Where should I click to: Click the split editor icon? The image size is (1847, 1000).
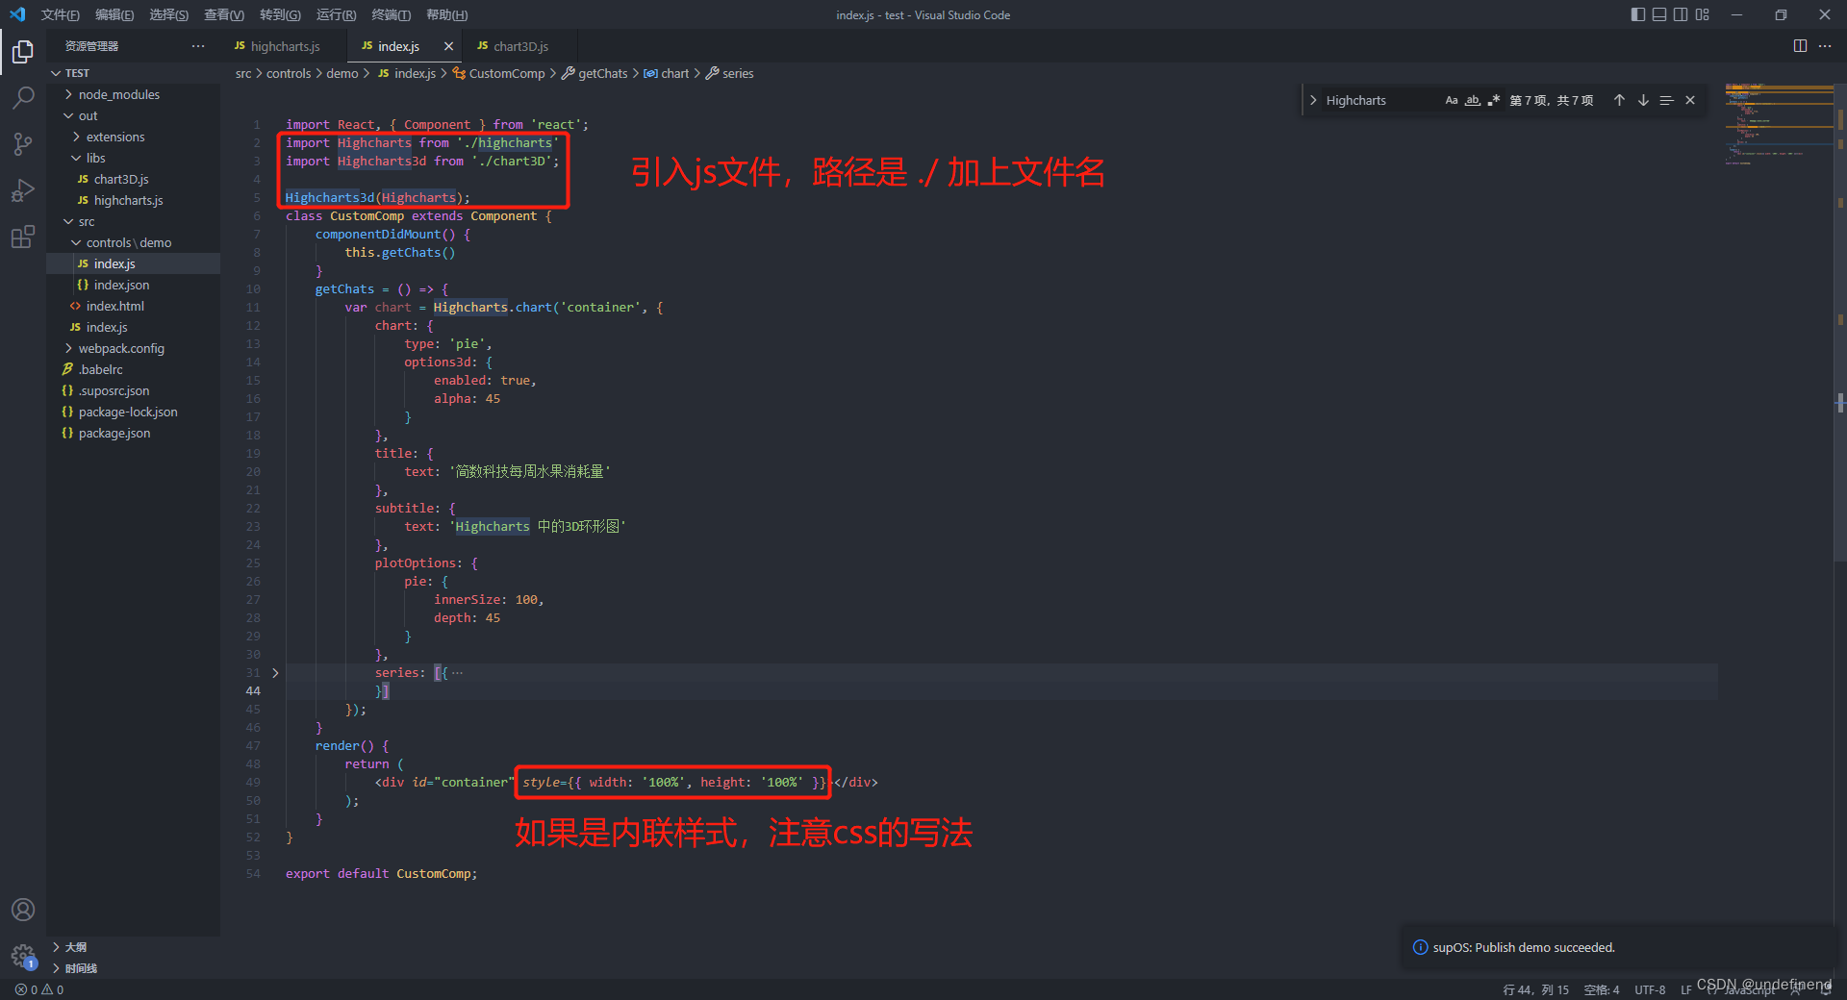click(x=1800, y=46)
